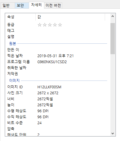Click the 설명 property label
Viewport: 120px width, 141px height.
(x=11, y=37)
